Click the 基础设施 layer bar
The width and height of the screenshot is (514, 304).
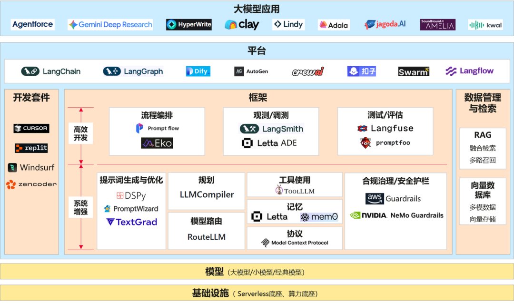(x=257, y=293)
